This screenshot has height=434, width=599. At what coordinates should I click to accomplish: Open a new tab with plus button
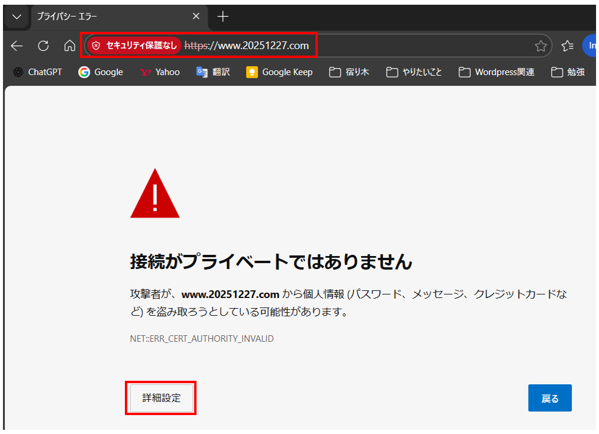(223, 16)
